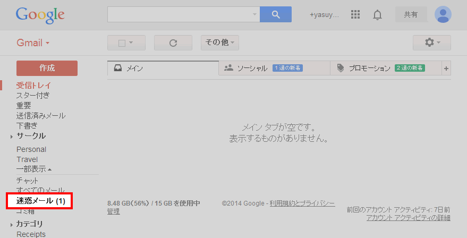
Task: Click the Google logo
Action: tap(40, 15)
